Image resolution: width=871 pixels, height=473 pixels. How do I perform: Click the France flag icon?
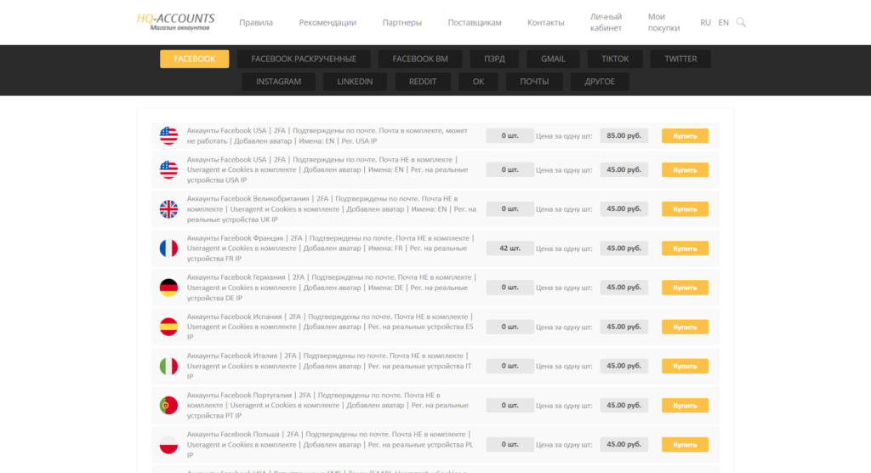tap(169, 248)
